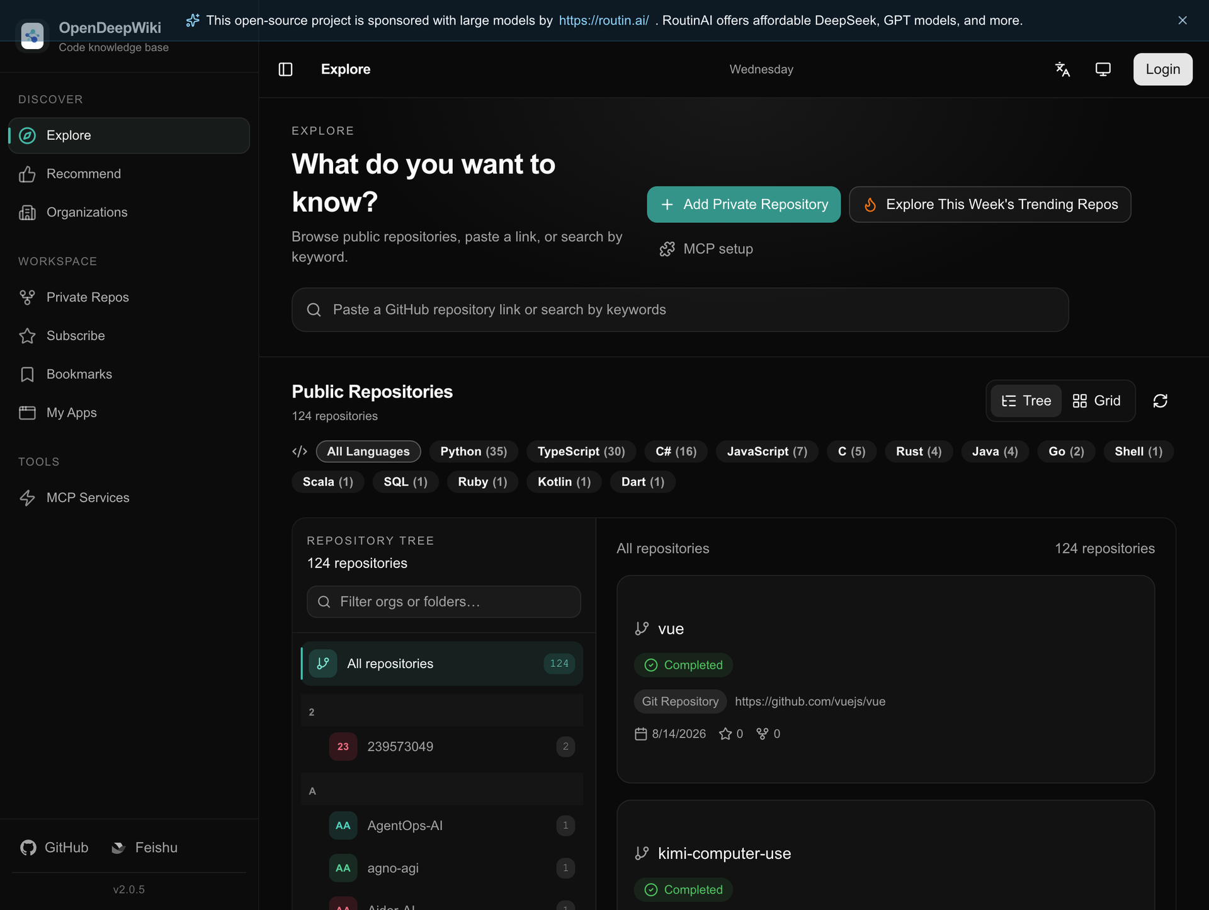The width and height of the screenshot is (1209, 910).
Task: Switch to Grid view
Action: click(1097, 401)
